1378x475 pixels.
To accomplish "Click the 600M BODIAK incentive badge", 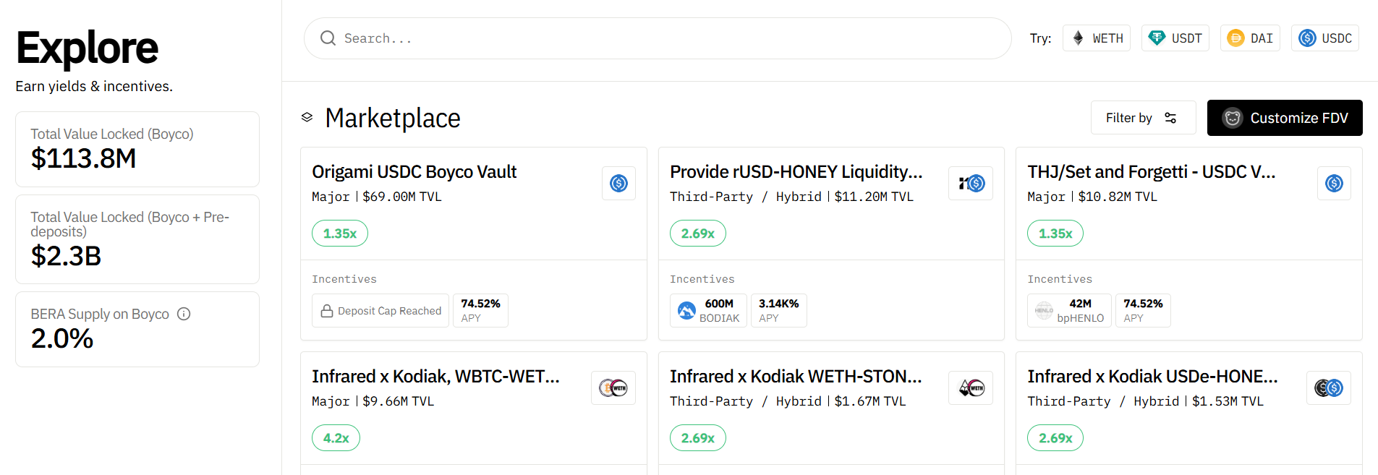I will click(708, 311).
